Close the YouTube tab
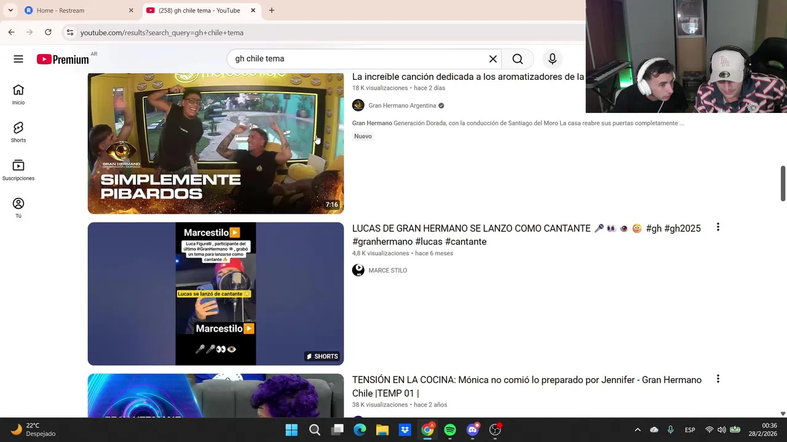Image resolution: width=787 pixels, height=442 pixels. pyautogui.click(x=253, y=10)
